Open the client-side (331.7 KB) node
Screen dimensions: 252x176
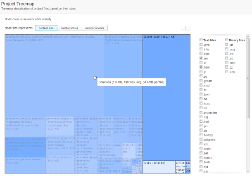(166, 98)
